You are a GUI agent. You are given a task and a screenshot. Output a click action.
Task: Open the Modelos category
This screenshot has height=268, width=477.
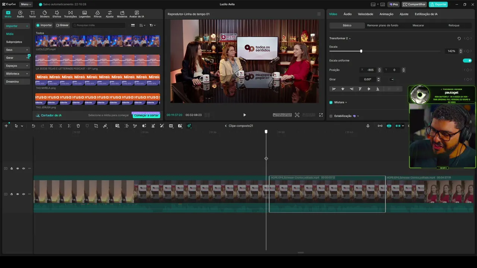coord(122,14)
